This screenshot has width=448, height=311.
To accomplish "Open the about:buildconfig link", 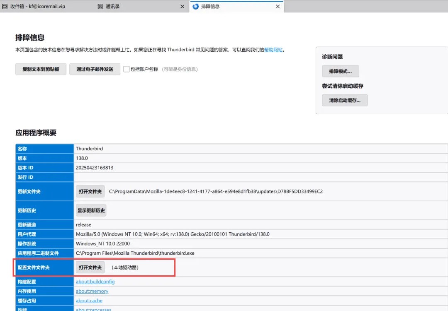I will point(95,282).
